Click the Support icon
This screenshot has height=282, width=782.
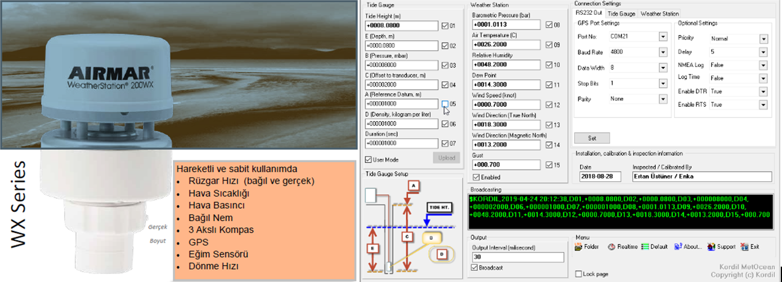(711, 246)
